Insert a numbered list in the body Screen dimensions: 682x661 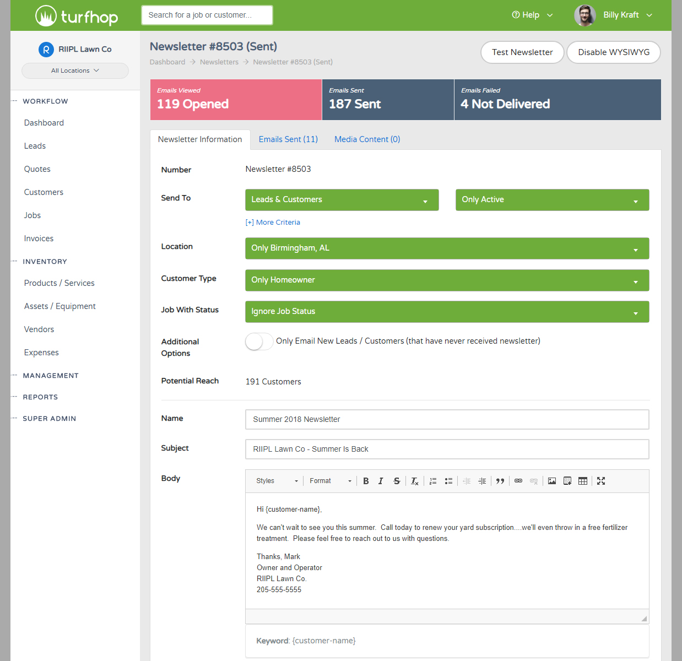(x=433, y=481)
